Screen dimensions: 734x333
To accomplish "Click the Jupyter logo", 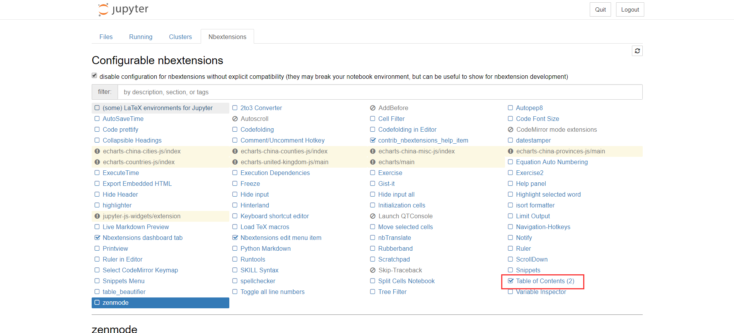I will point(123,9).
